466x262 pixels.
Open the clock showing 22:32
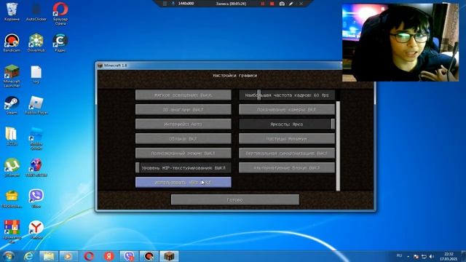pyautogui.click(x=449, y=256)
